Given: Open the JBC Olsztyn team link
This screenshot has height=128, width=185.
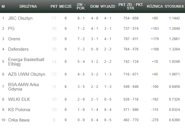Looking at the screenshot, I should coord(20,18).
